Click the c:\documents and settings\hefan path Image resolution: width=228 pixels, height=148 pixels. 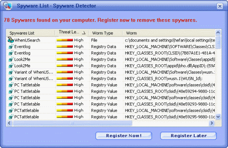[170, 40]
